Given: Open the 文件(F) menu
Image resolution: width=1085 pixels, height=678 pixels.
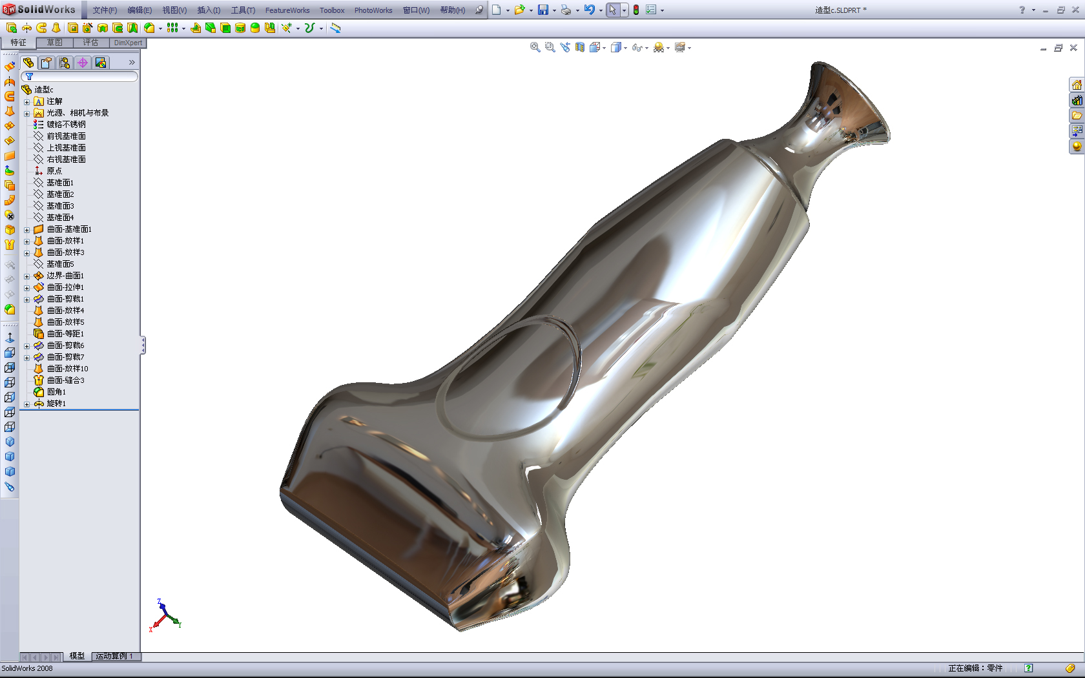Looking at the screenshot, I should (x=105, y=10).
